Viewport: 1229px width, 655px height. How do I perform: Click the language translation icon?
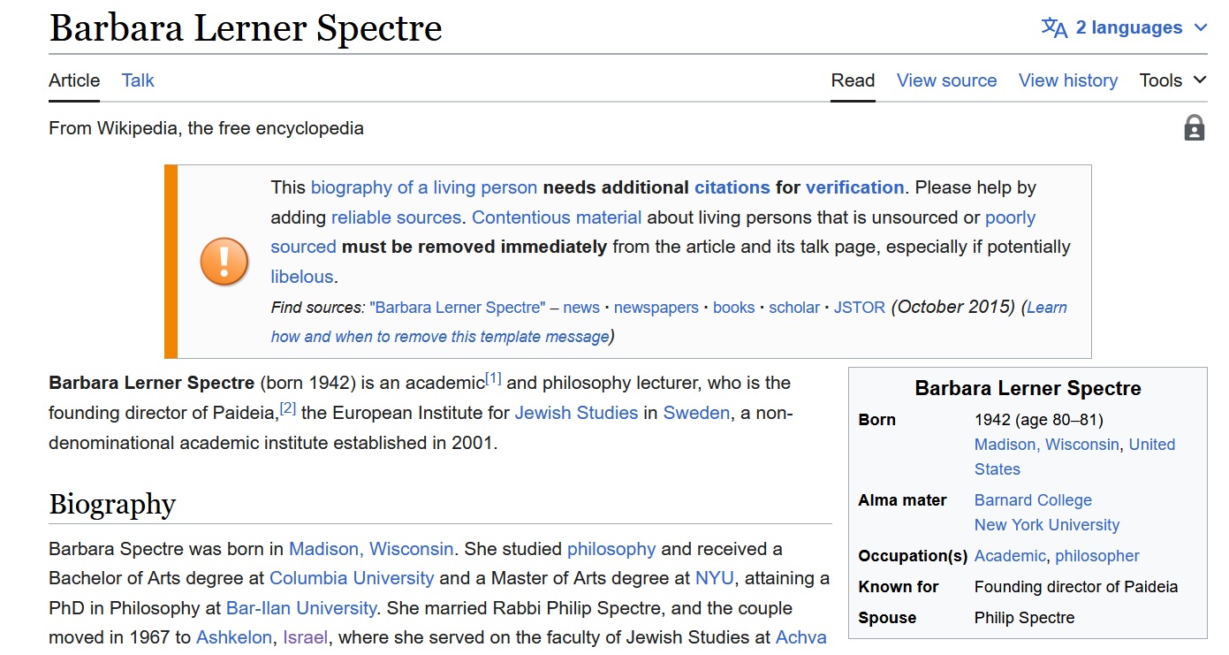1054,27
